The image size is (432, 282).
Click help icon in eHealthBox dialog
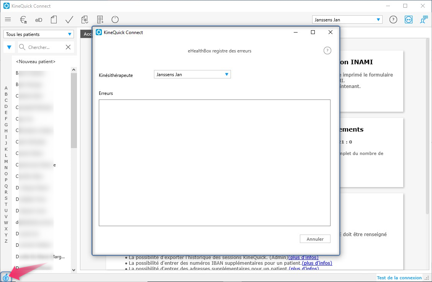[327, 51]
